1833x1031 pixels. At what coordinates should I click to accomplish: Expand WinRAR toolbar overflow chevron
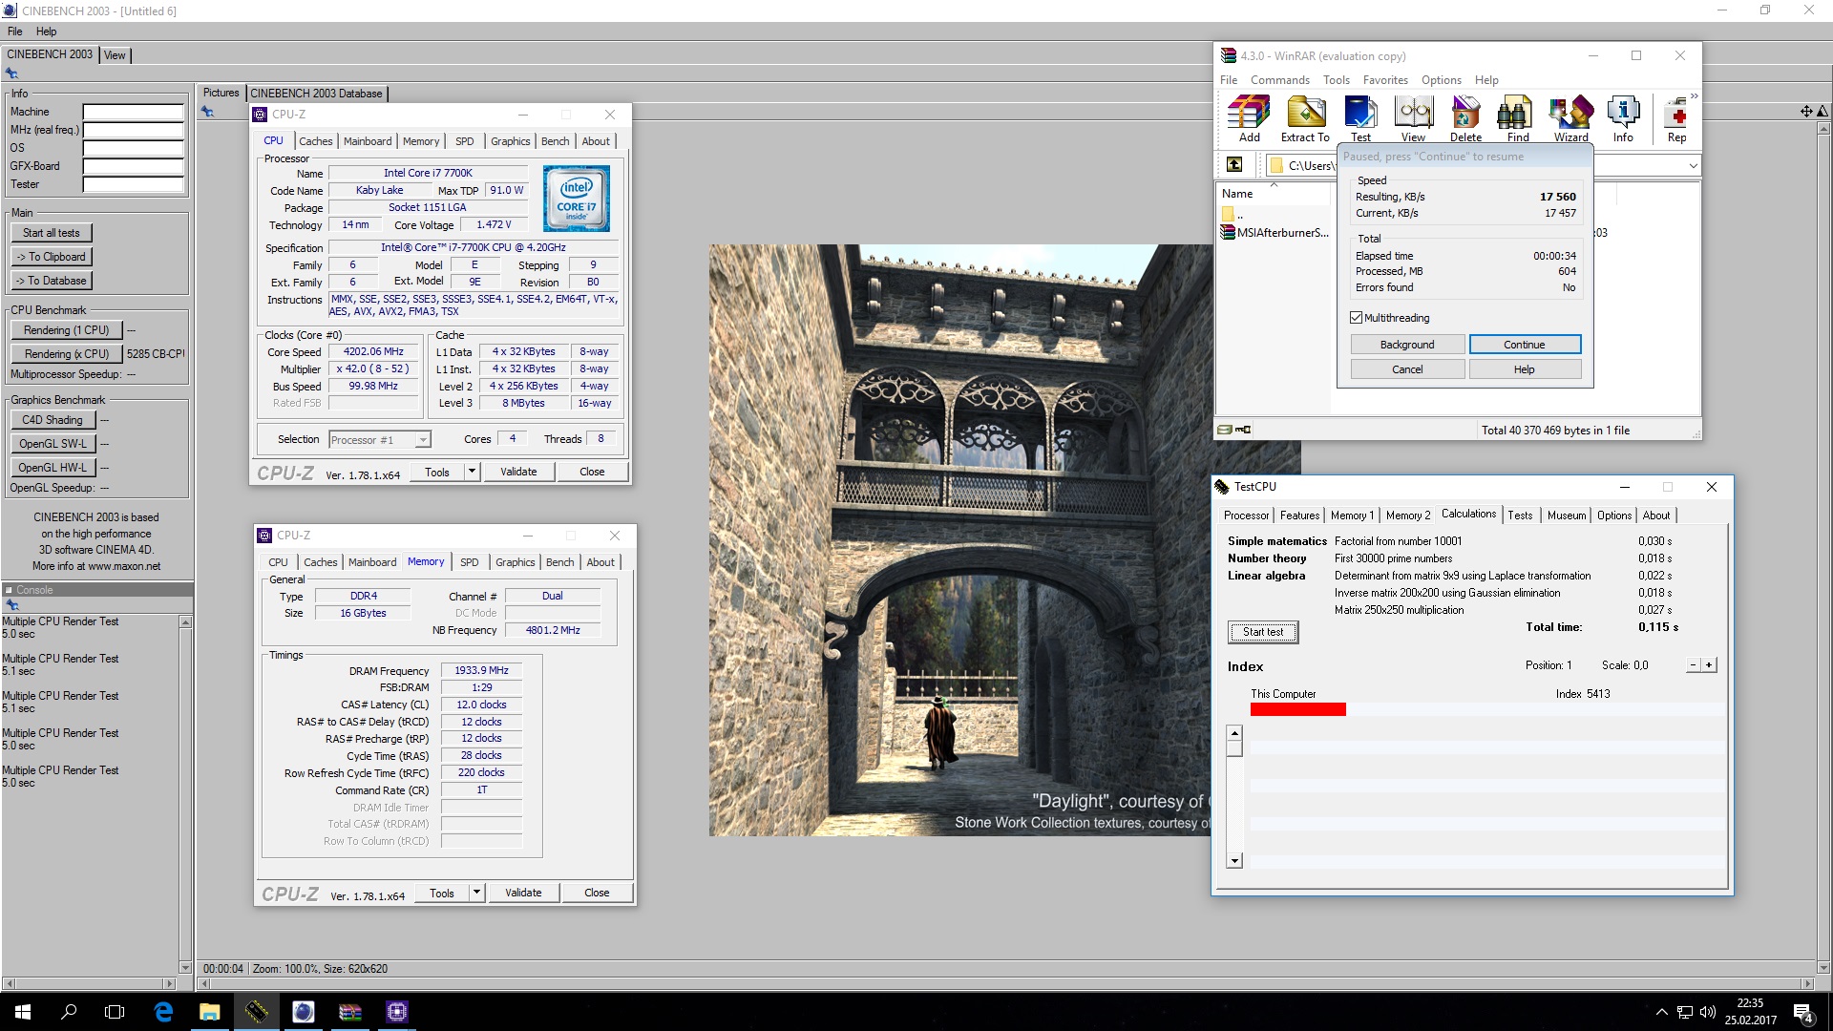tap(1695, 97)
